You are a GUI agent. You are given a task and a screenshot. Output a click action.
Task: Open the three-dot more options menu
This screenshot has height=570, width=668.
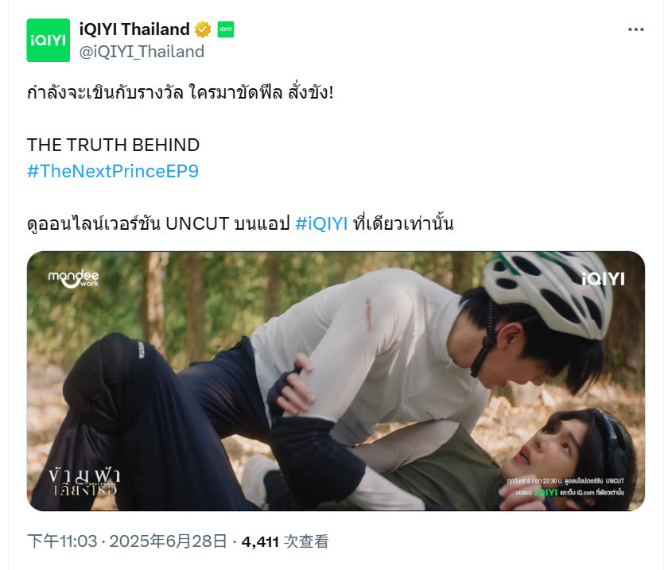[x=635, y=29]
